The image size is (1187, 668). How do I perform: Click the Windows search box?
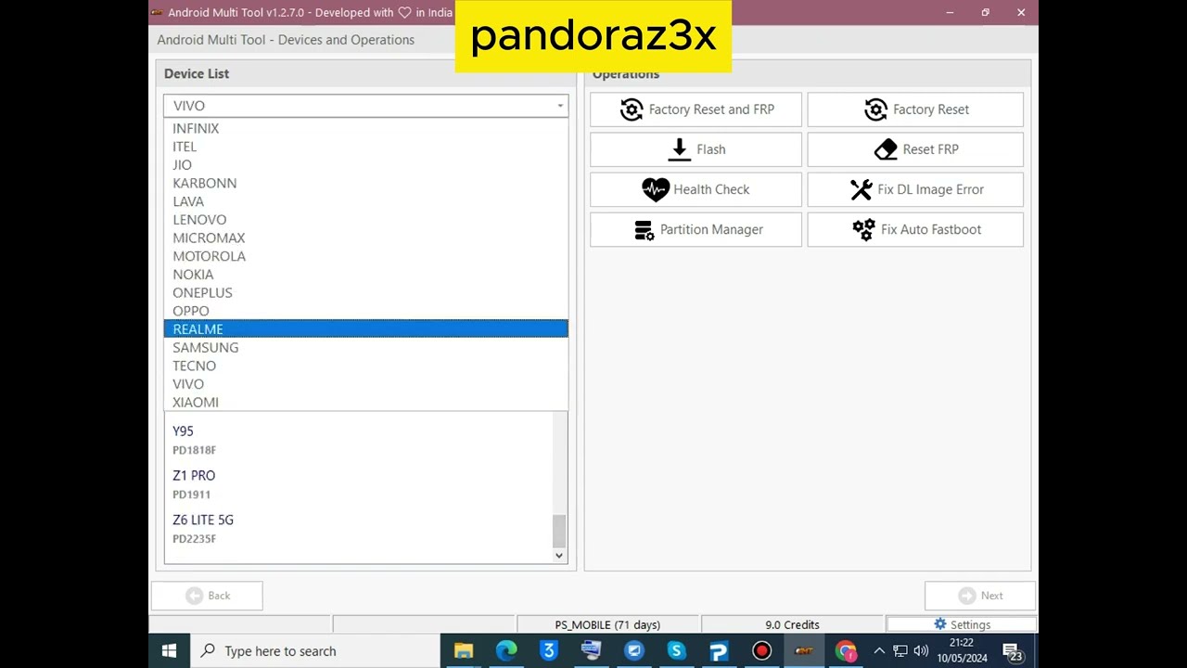(x=315, y=651)
